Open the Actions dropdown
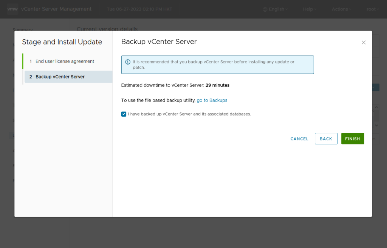The width and height of the screenshot is (387, 248). click(341, 9)
